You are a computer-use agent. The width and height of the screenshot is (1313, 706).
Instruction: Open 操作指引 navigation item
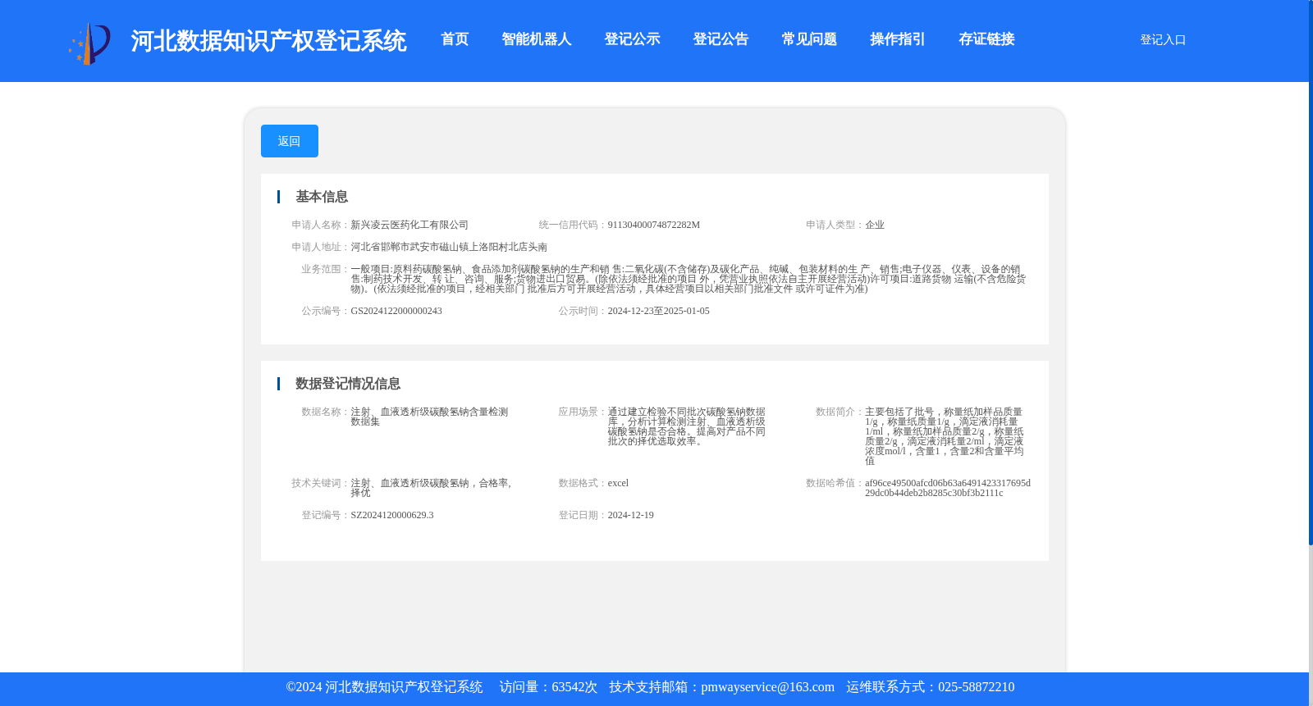899,39
